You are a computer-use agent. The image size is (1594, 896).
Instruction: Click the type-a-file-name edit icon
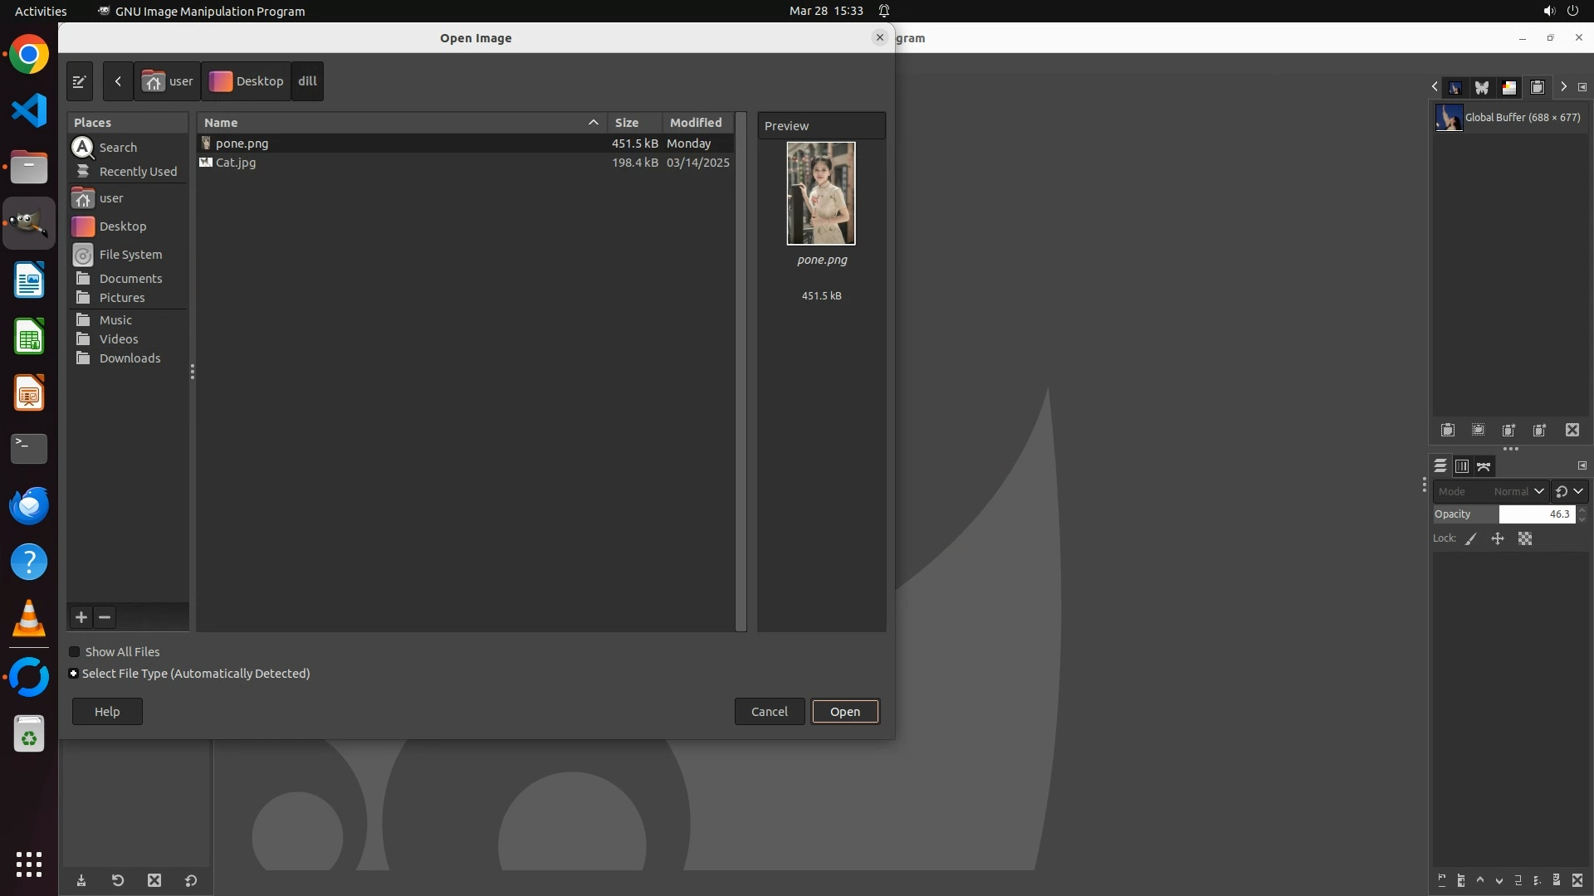point(79,81)
